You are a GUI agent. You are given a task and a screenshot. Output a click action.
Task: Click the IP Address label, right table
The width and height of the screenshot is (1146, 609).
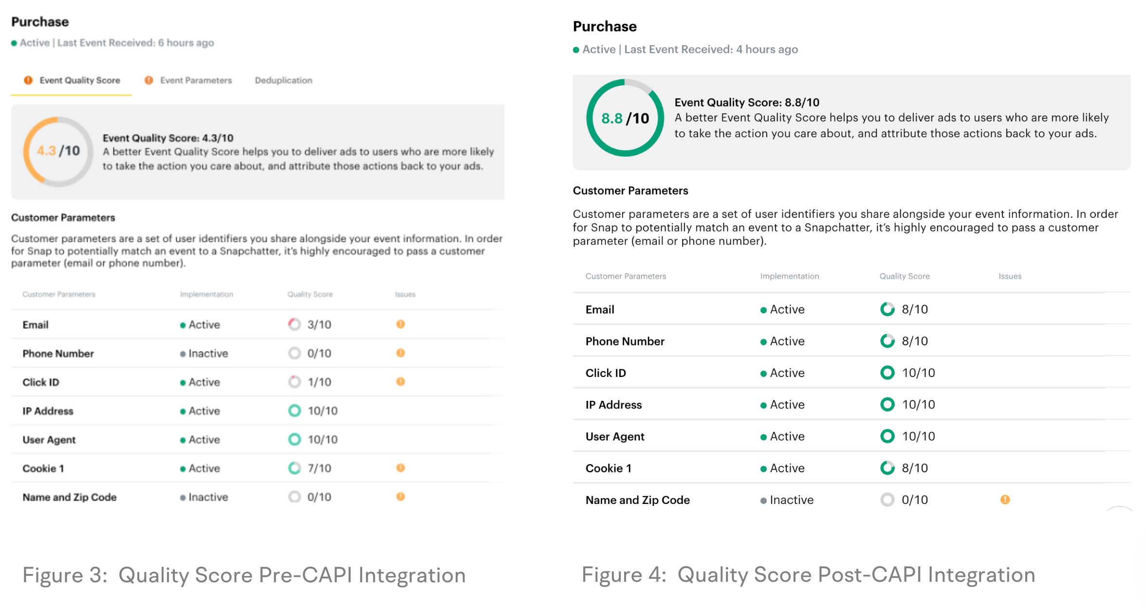click(x=613, y=405)
